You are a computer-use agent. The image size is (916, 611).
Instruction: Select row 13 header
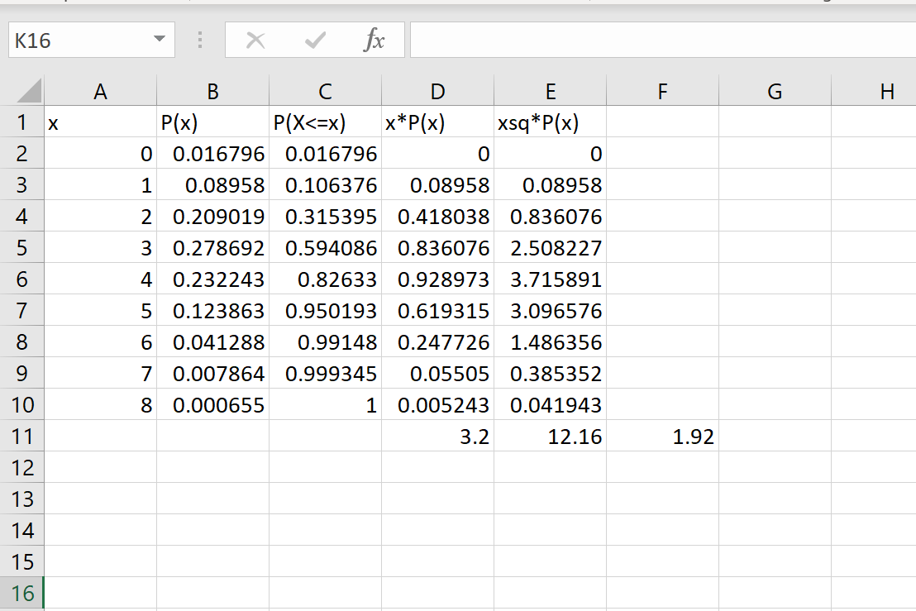click(21, 499)
